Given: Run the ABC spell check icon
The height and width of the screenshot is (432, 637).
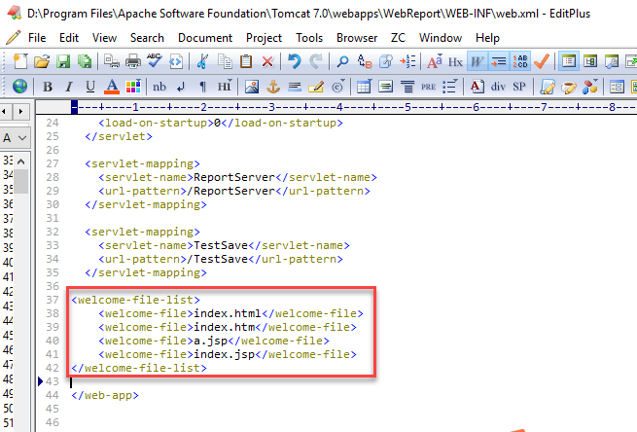Looking at the screenshot, I should pyautogui.click(x=155, y=61).
